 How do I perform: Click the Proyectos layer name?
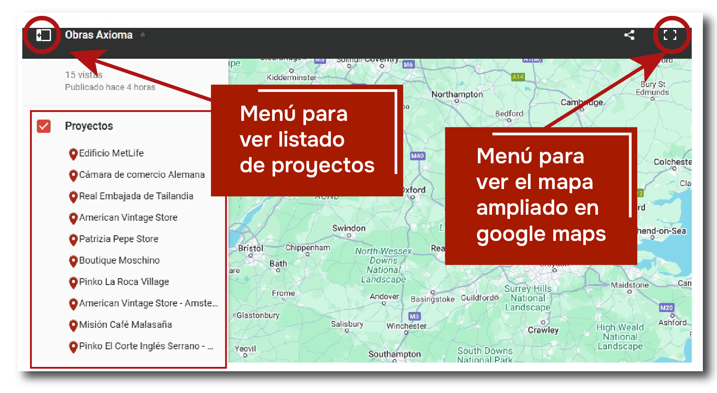pyautogui.click(x=89, y=126)
